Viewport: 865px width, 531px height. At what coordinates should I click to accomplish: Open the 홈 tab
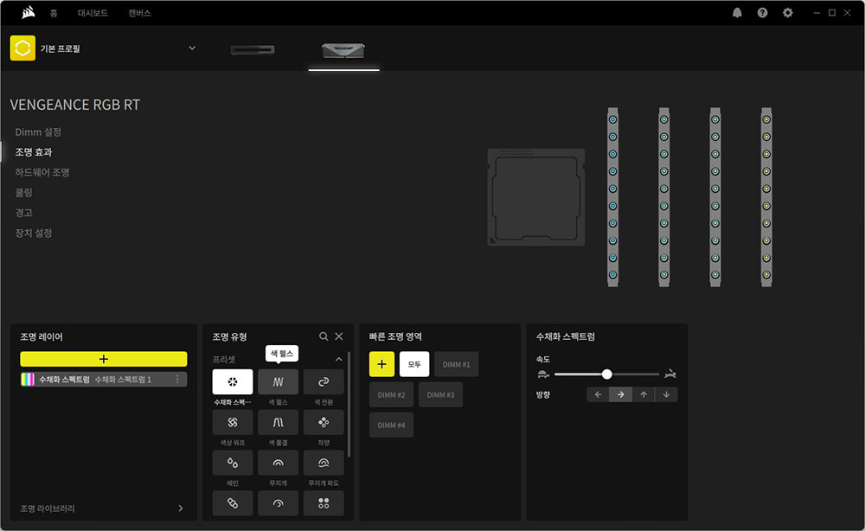(54, 13)
